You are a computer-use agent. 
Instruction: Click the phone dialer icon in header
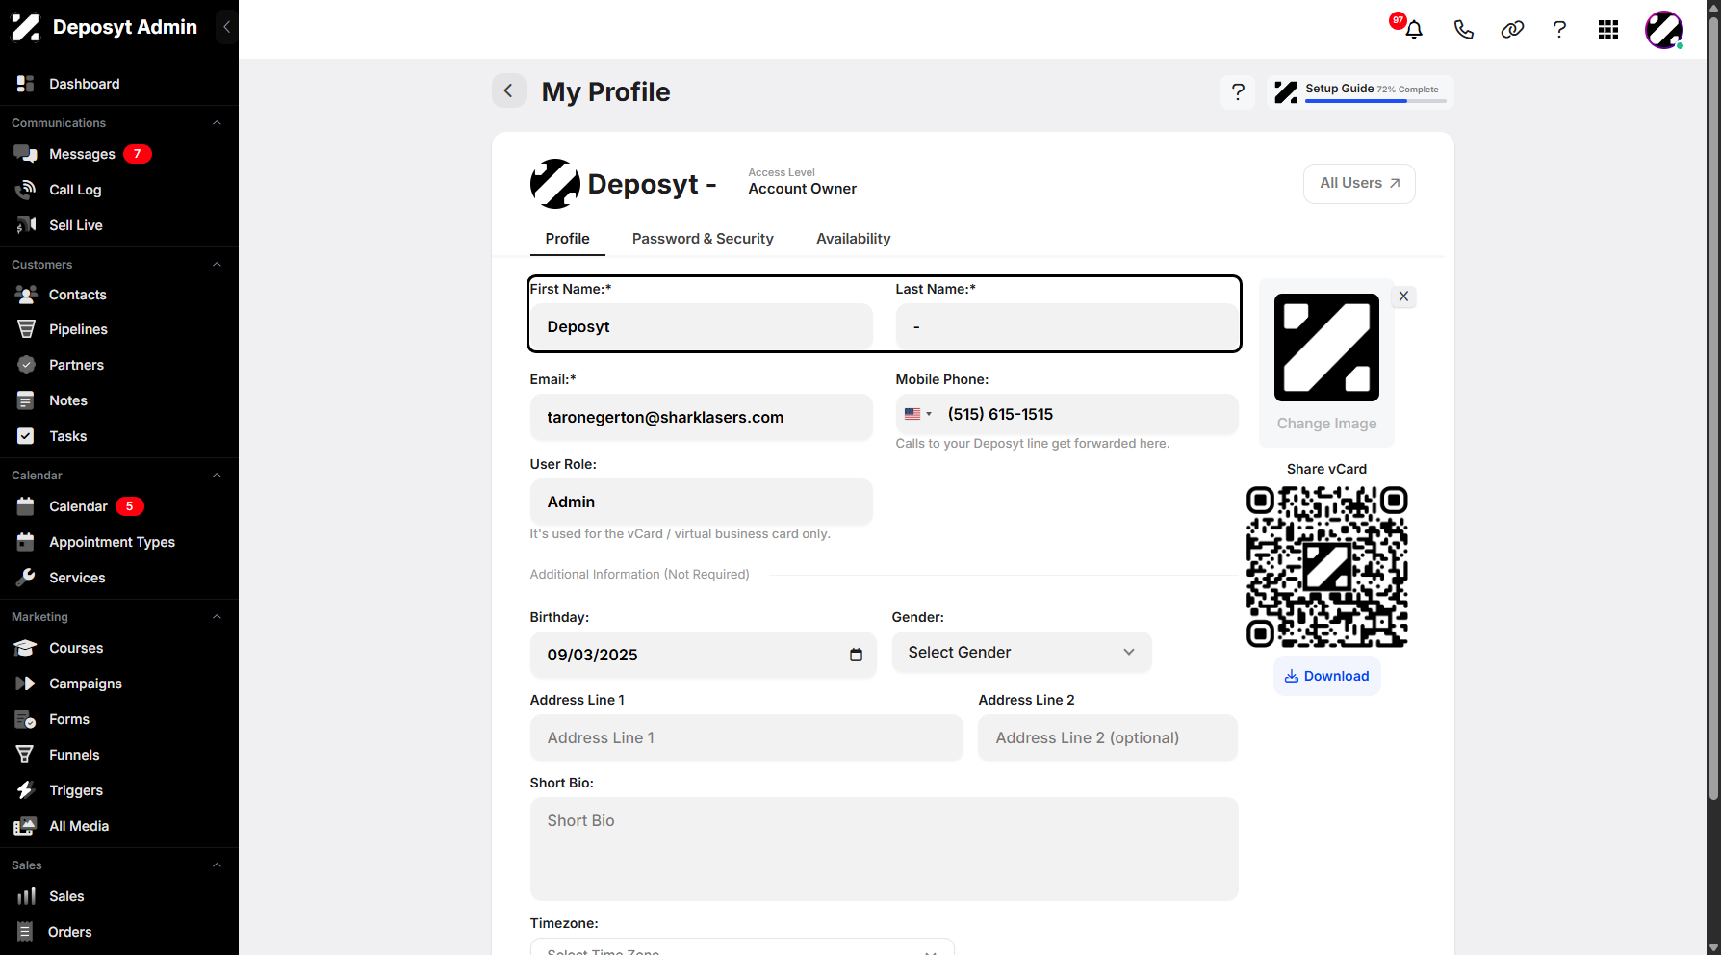click(1463, 30)
